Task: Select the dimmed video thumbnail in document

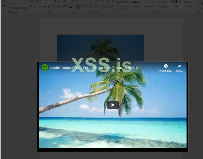Action: pos(100,48)
